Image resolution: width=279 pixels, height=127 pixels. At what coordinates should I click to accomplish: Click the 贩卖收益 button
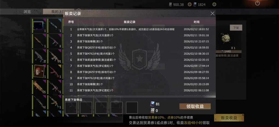point(229,118)
